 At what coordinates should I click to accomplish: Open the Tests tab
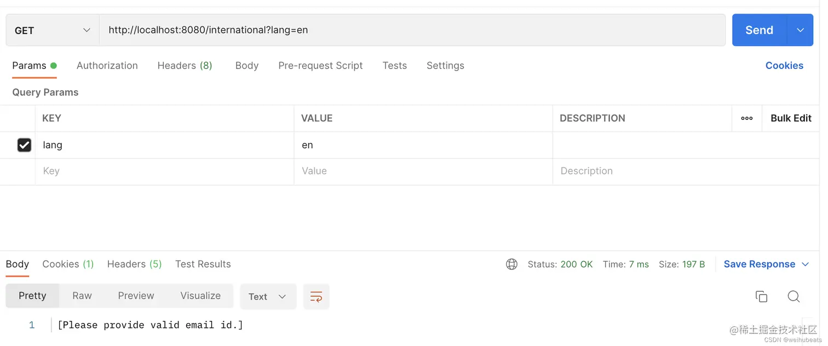pyautogui.click(x=395, y=66)
